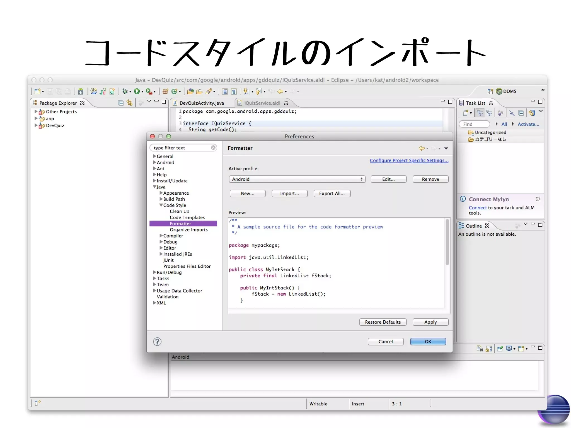The width and height of the screenshot is (571, 428).
Task: Click Synchronize Changed in Task List
Action: tap(532, 113)
